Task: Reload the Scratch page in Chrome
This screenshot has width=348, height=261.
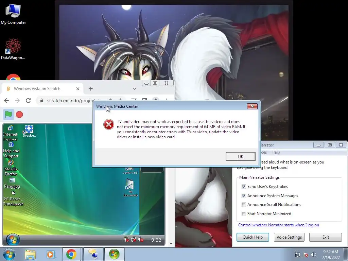Action: click(x=28, y=101)
